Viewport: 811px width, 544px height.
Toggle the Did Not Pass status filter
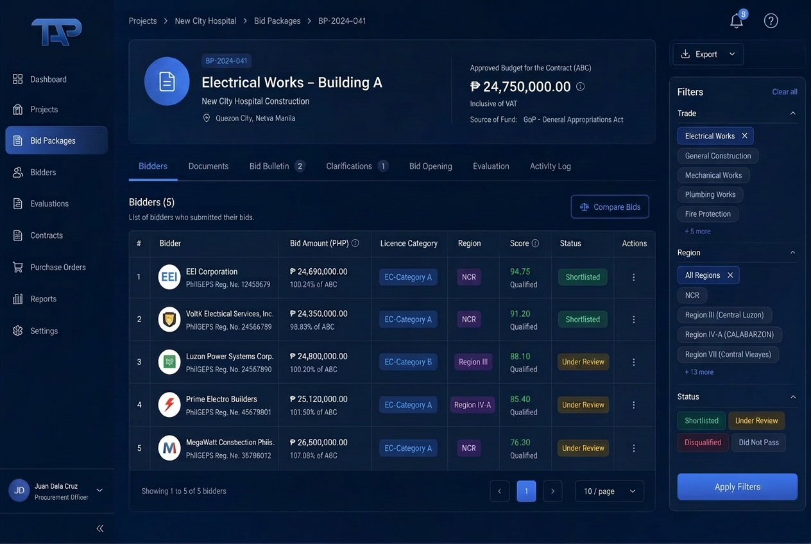click(758, 443)
